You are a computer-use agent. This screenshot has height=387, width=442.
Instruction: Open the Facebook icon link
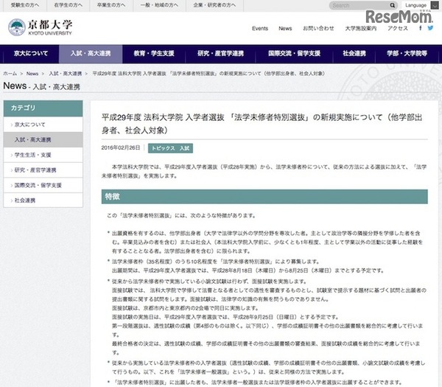(421, 28)
